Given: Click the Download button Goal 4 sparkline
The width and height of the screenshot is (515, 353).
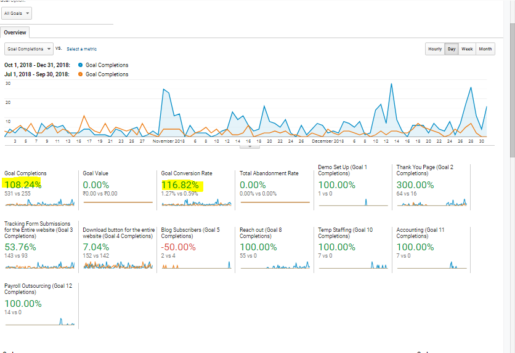Looking at the screenshot, I should (118, 265).
